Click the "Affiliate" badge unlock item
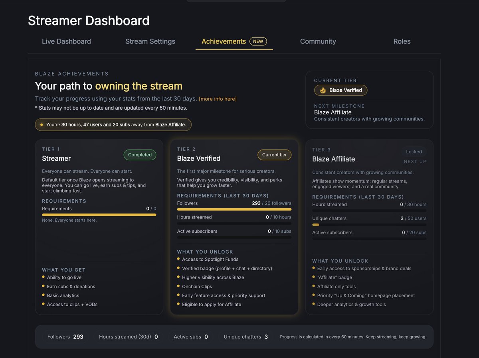The image size is (479, 358). coord(335,277)
